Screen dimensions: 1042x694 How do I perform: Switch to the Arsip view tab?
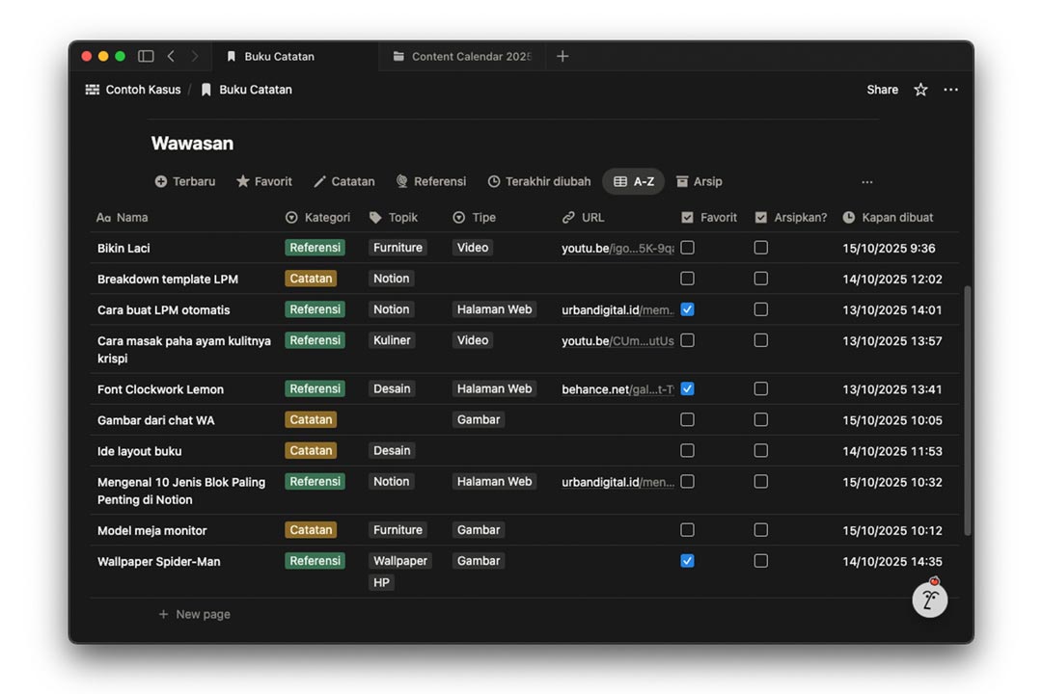coord(699,181)
